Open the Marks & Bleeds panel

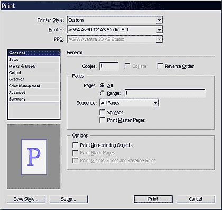[x=34, y=66]
